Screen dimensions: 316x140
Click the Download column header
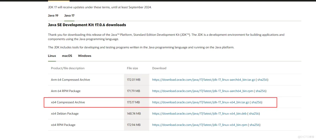pos(159,68)
